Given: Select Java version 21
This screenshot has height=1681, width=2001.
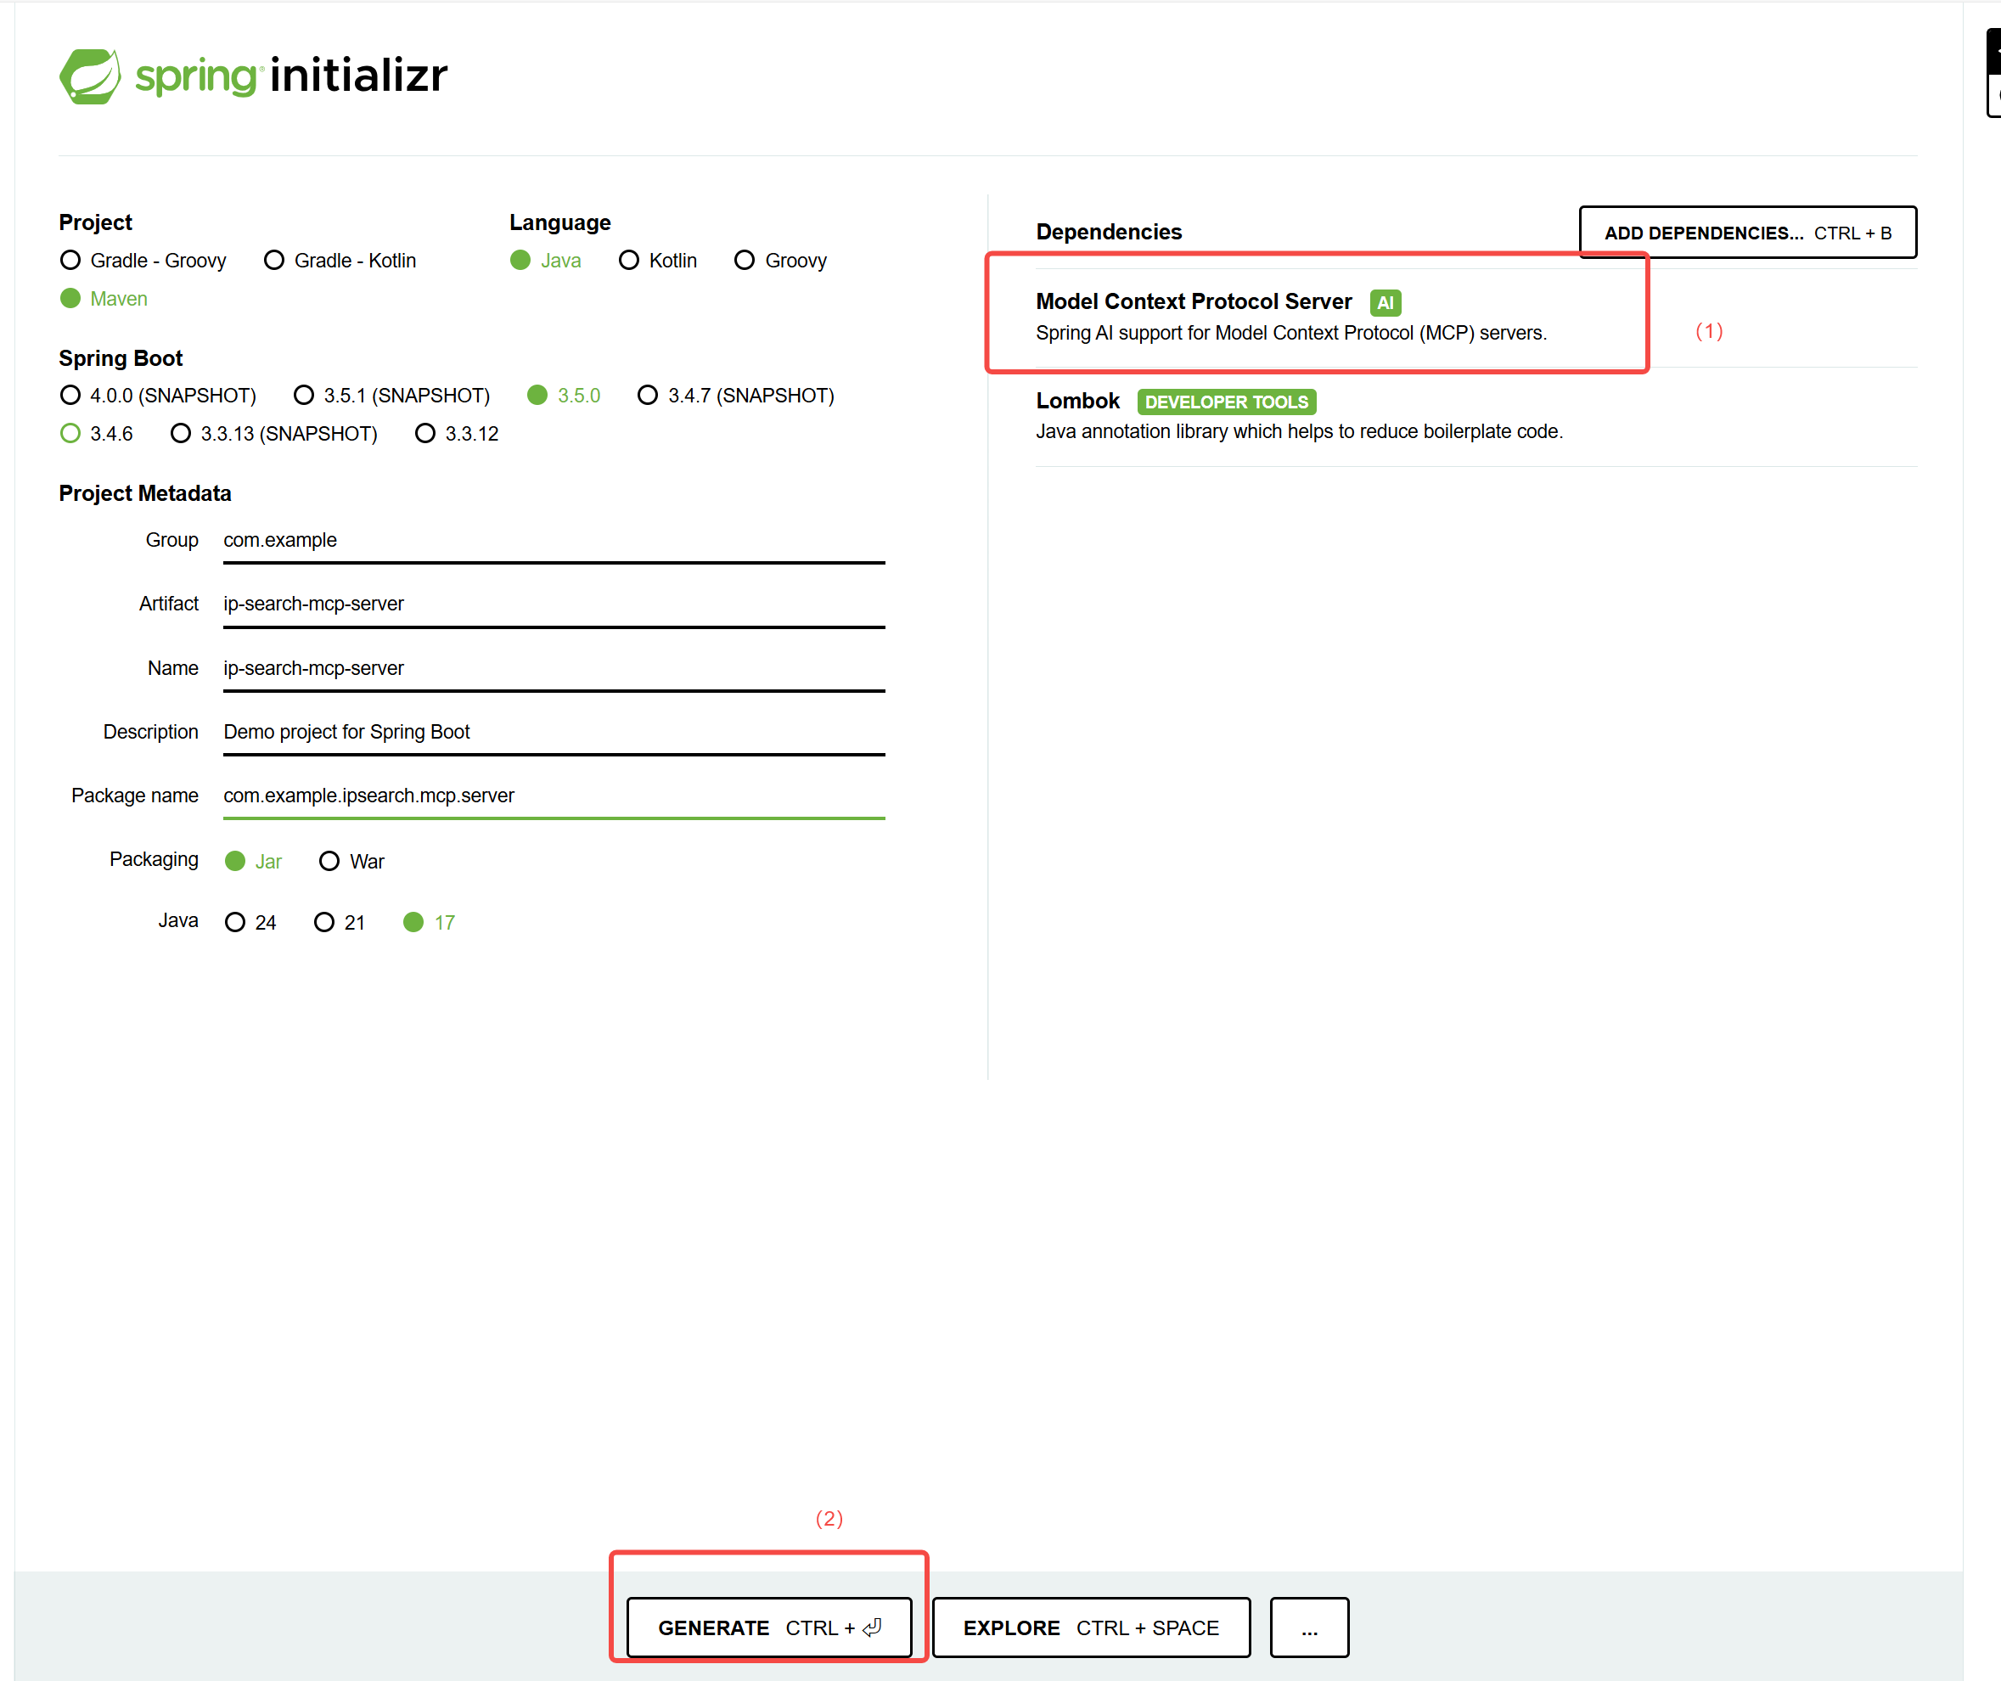Looking at the screenshot, I should point(340,923).
